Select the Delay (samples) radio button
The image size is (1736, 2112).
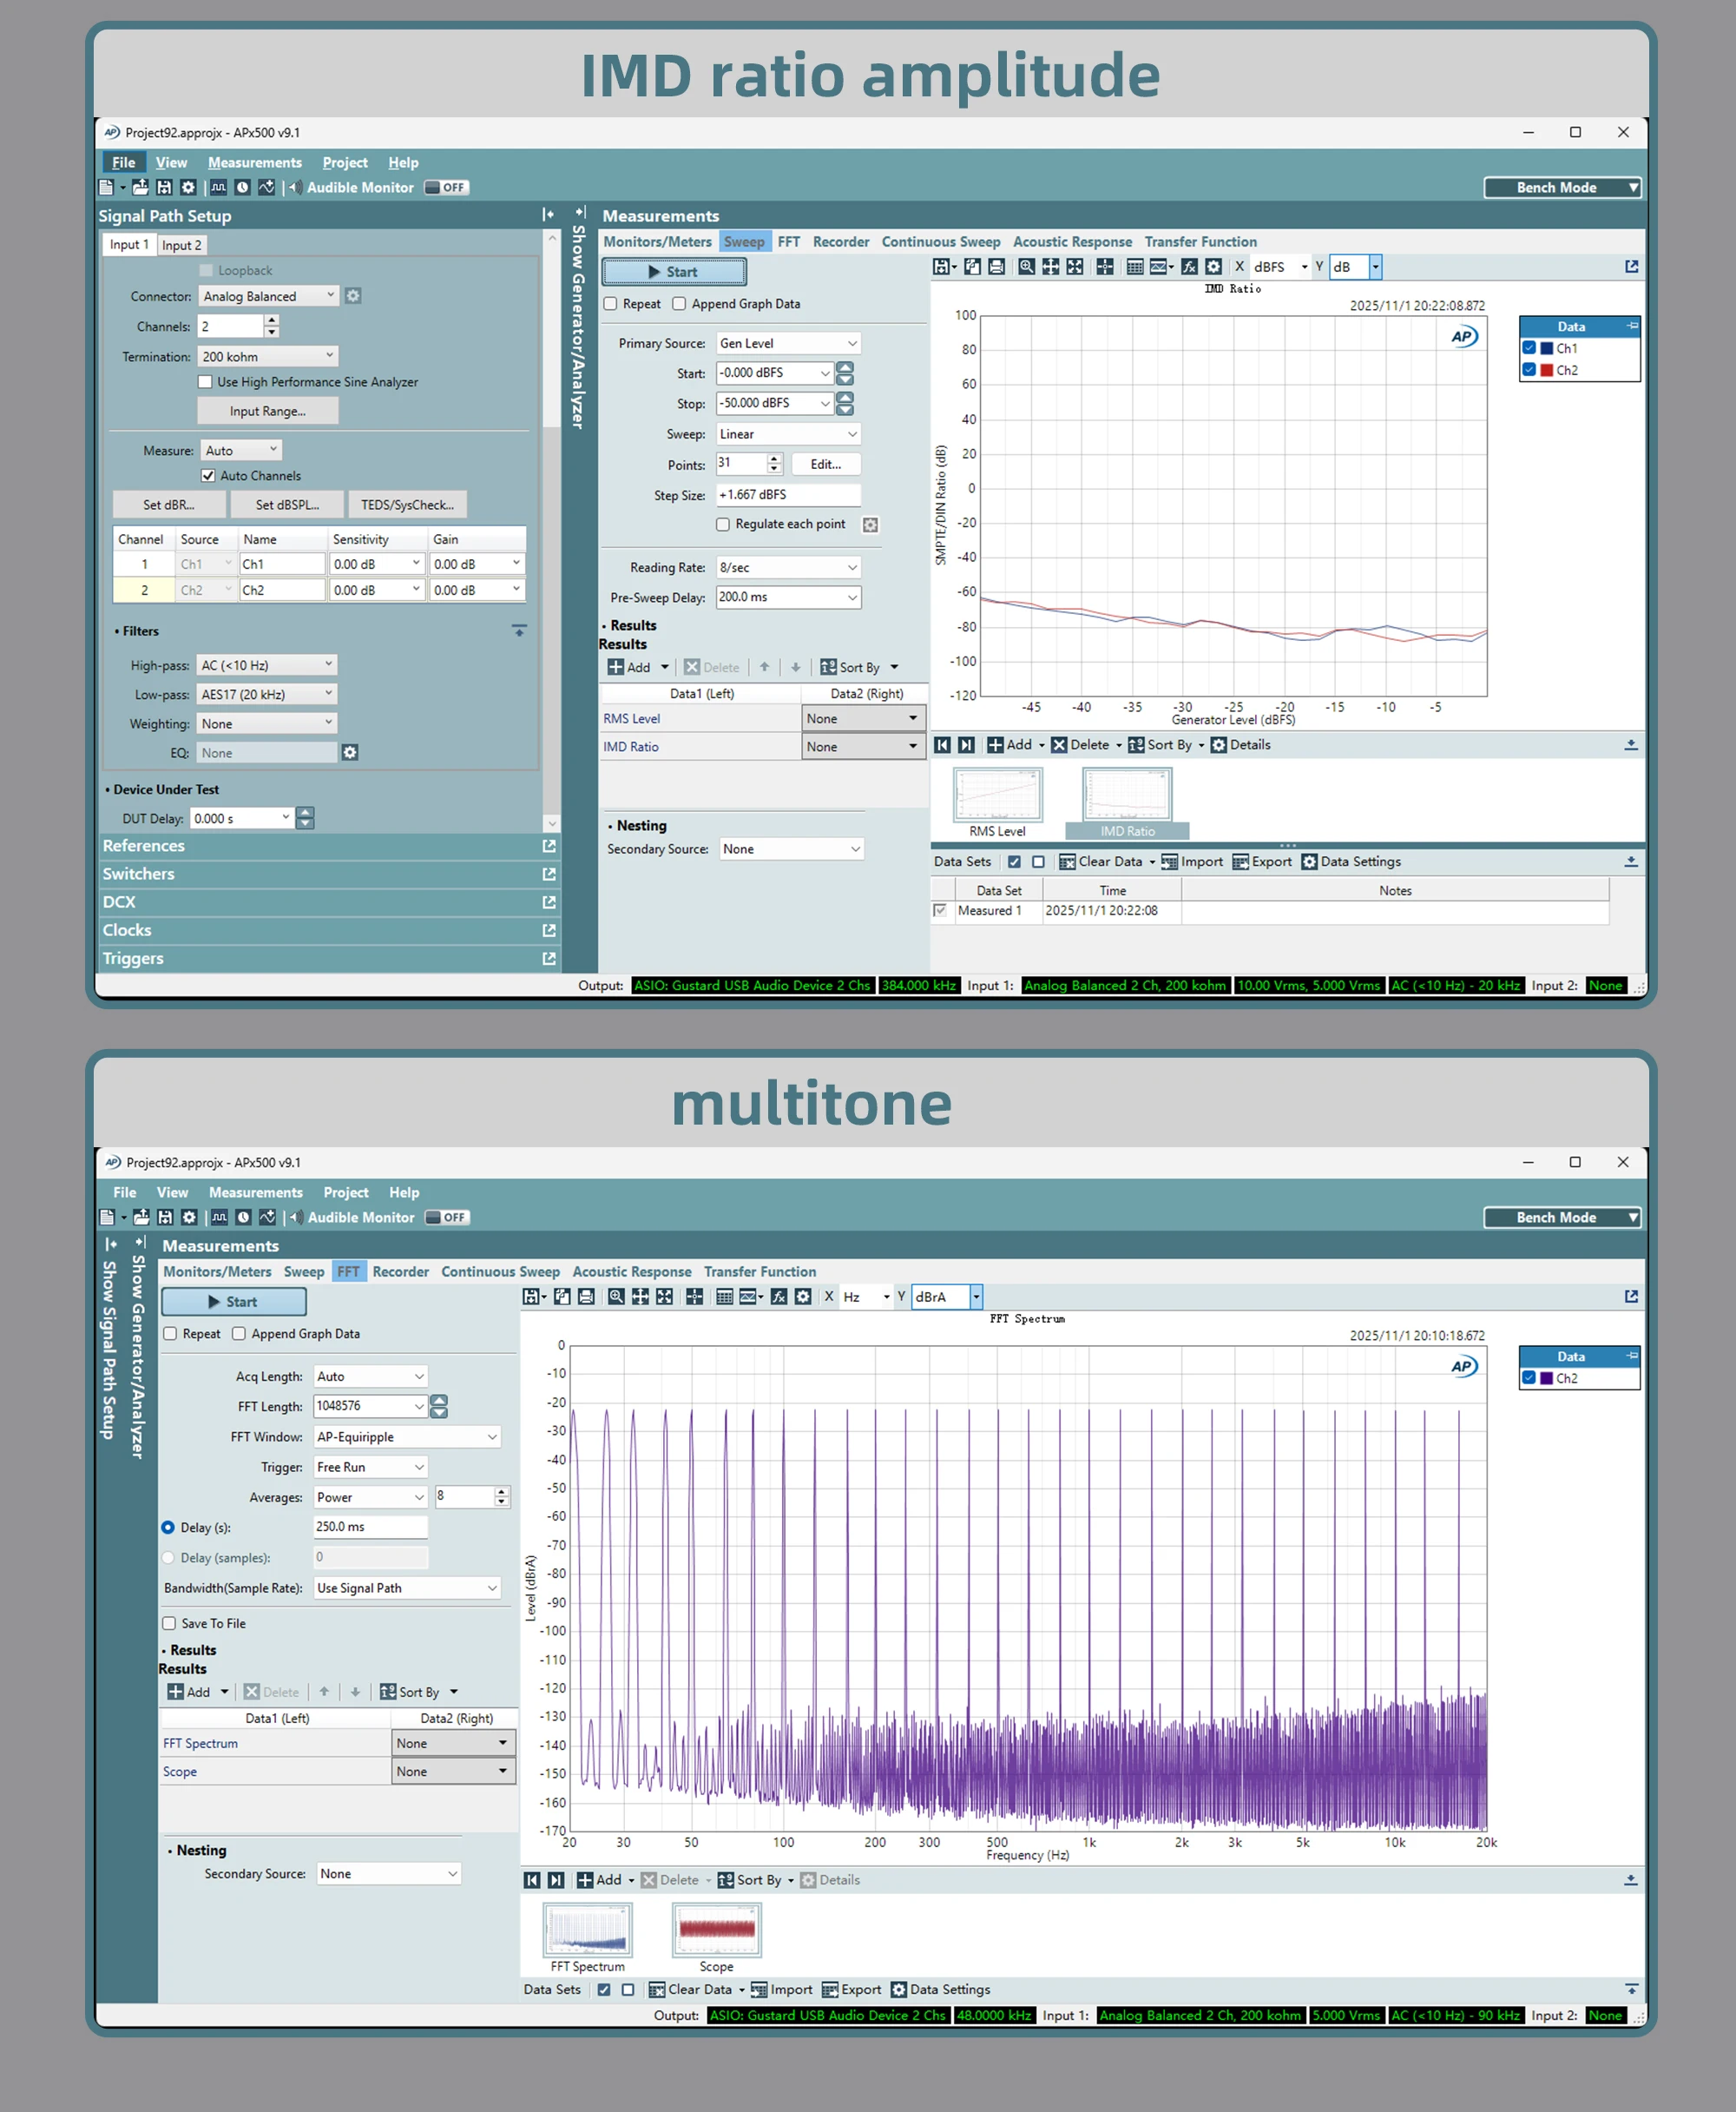(x=168, y=1558)
